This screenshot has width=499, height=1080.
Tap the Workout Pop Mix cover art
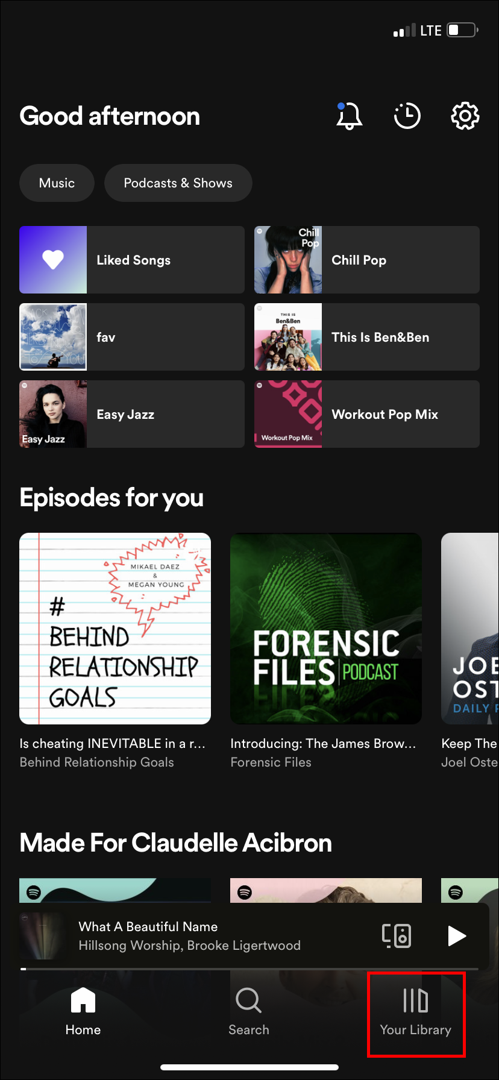[x=288, y=414]
